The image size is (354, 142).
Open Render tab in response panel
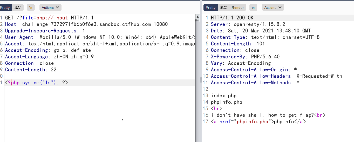[x=238, y=8]
